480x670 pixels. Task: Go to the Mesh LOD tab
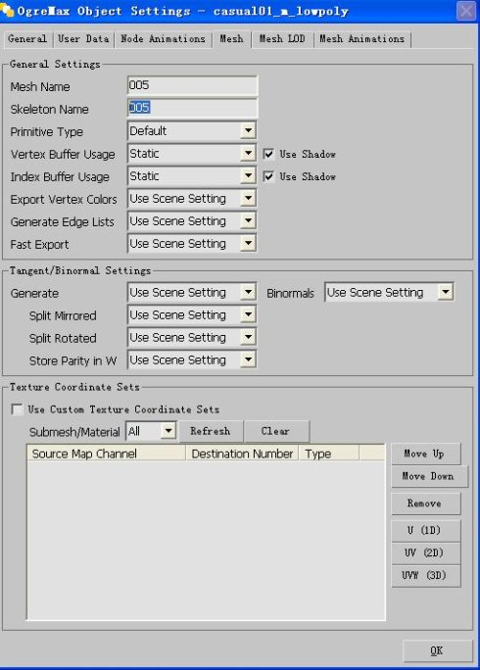click(x=282, y=39)
